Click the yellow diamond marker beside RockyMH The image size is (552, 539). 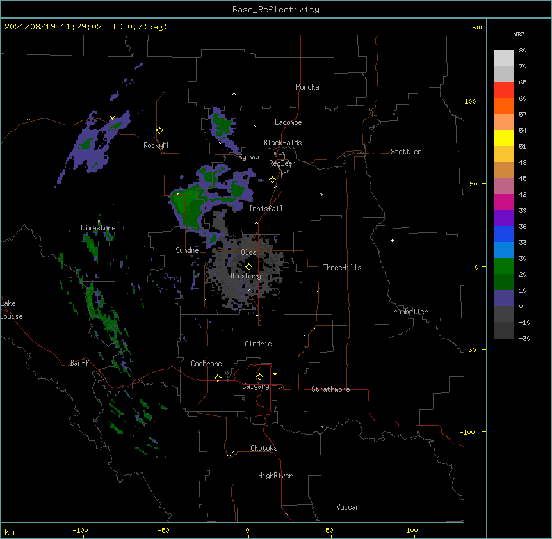(x=160, y=131)
